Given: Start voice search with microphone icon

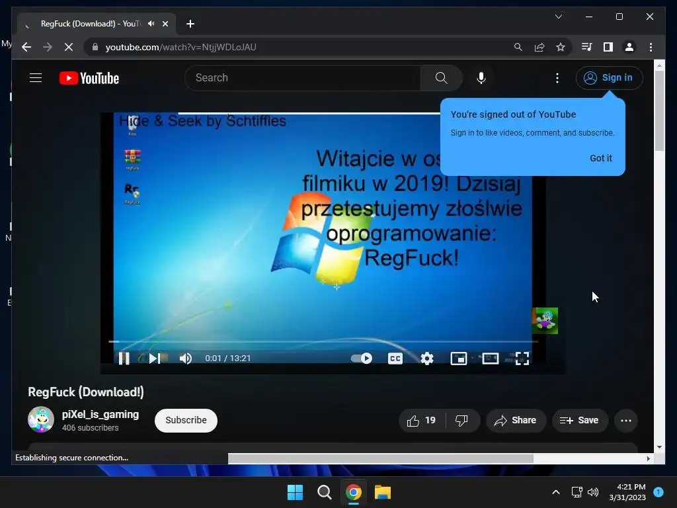Looking at the screenshot, I should coord(481,78).
